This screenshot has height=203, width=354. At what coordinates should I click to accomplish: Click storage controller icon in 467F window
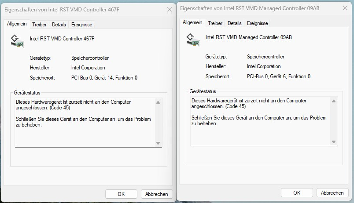(17, 41)
